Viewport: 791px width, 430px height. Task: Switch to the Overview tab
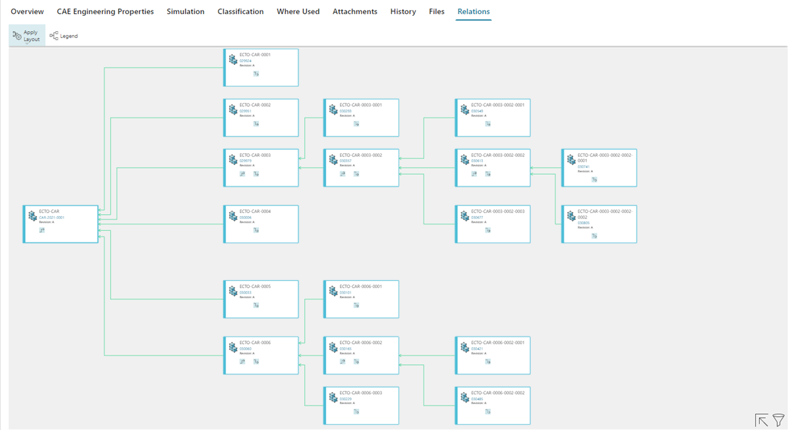pos(27,11)
